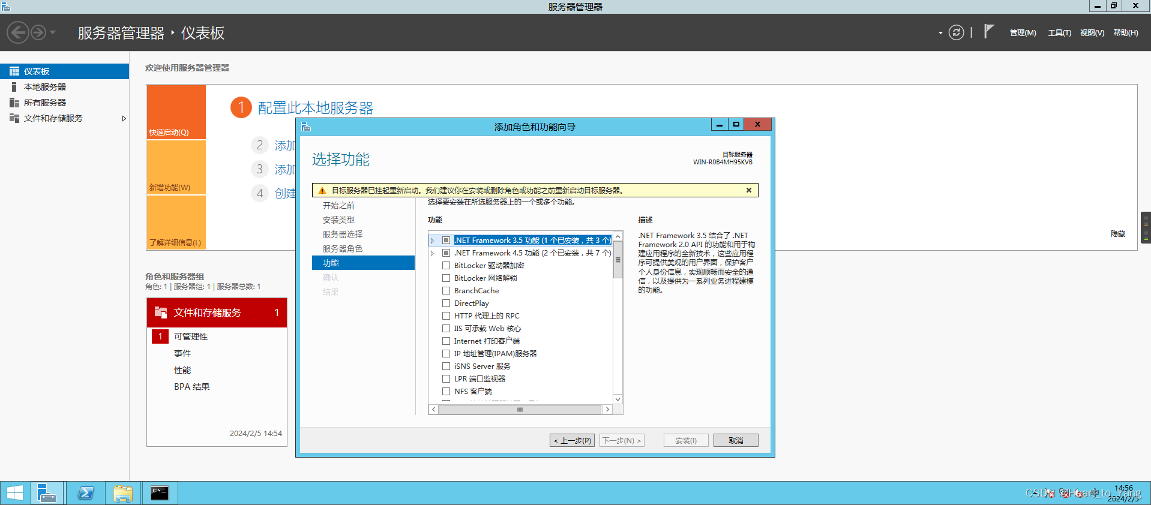Check Internet 打印客户端 feature
1151x505 pixels.
[446, 341]
